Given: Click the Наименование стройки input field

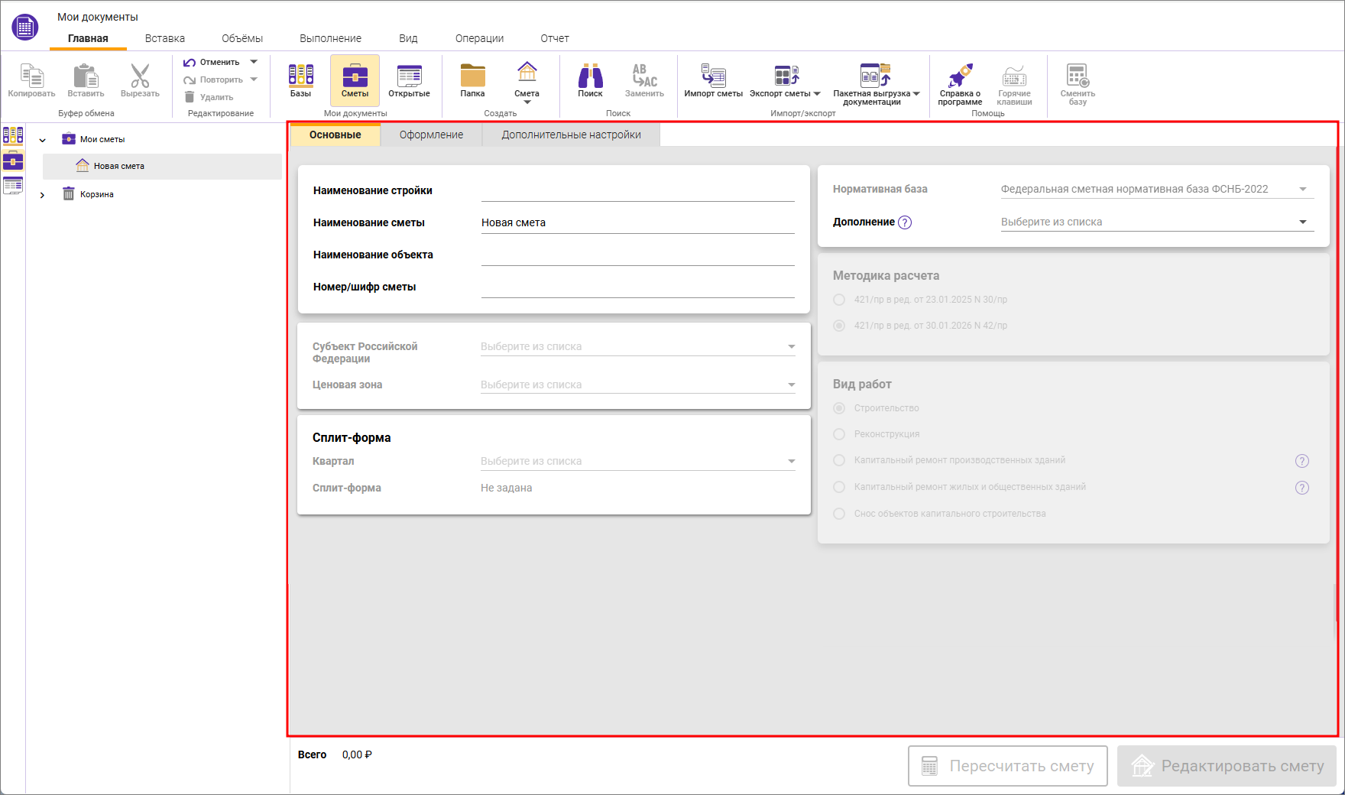Looking at the screenshot, I should [638, 190].
